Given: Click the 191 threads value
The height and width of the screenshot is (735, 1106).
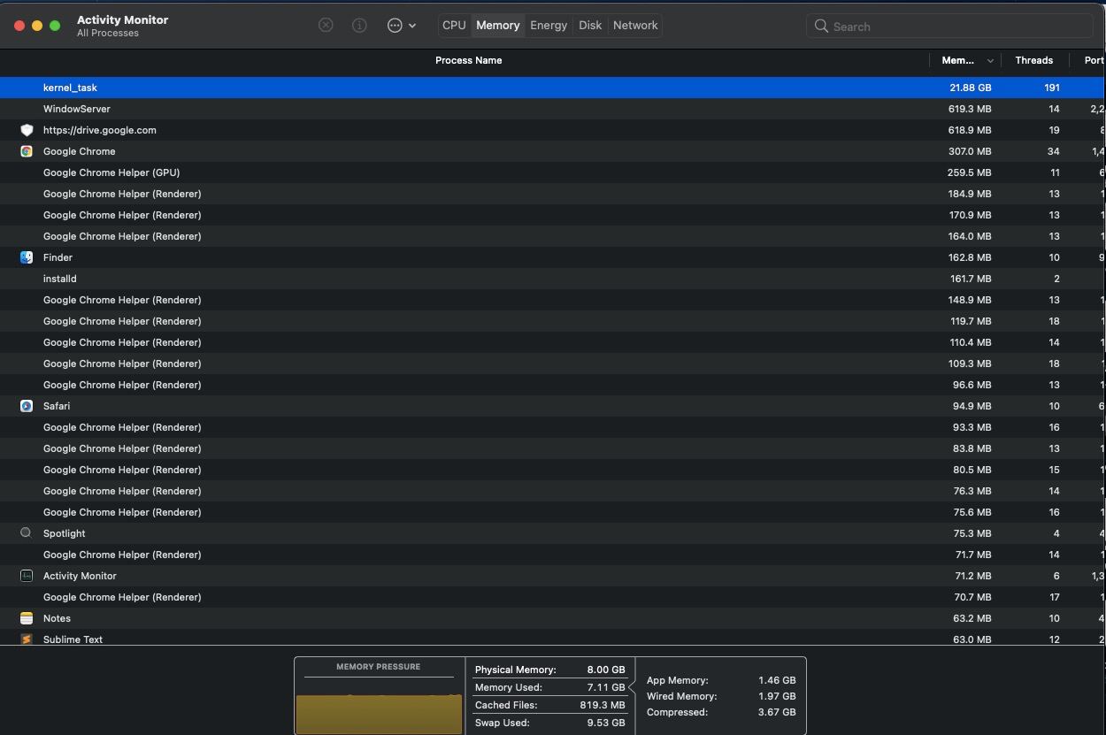Looking at the screenshot, I should (x=1051, y=88).
